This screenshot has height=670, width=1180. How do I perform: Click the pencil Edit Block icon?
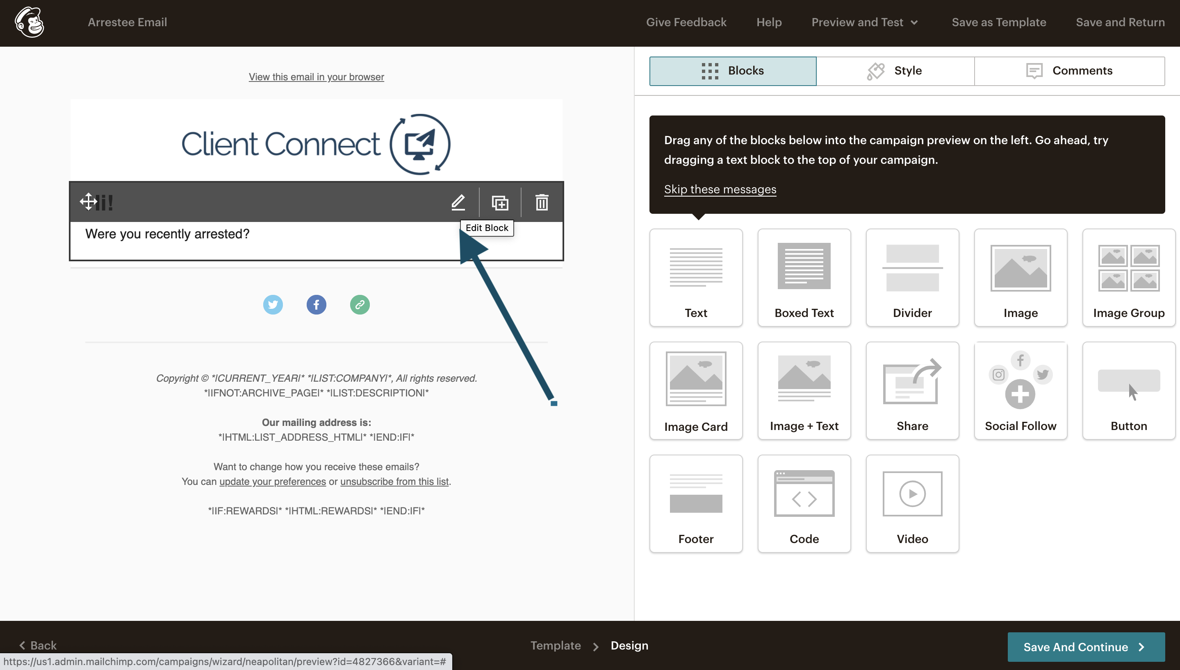point(458,202)
